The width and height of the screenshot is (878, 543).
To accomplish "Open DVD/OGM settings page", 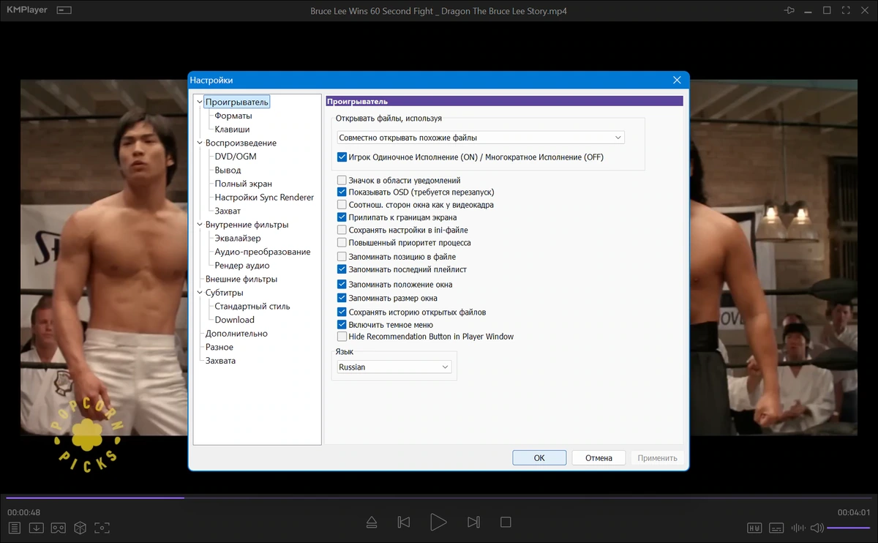I will coord(236,157).
